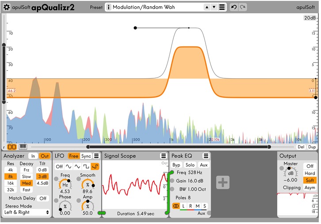Viewport: 321px width, 224px height.
Task: Select next preset with down arrow
Action: click(214, 8)
